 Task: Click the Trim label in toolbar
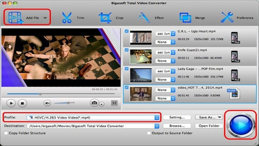80,18
